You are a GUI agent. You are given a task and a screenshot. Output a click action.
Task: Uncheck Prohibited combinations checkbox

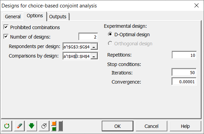(x=6, y=27)
